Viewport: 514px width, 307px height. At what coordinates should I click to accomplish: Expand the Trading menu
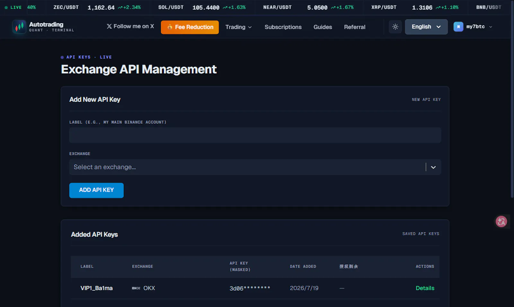[238, 27]
